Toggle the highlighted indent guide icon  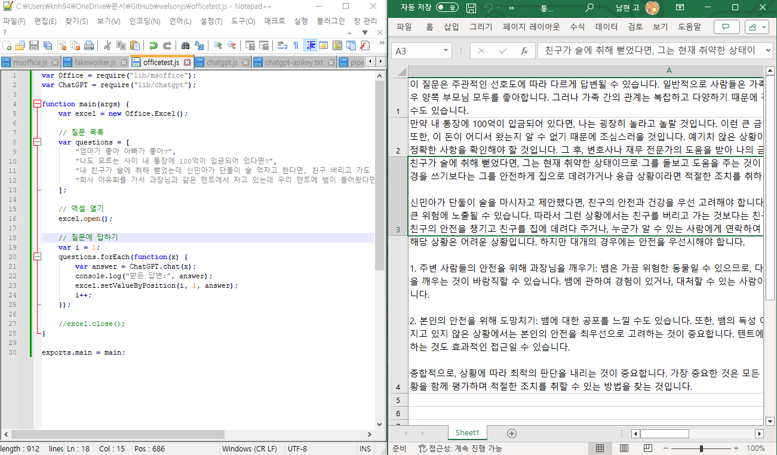tap(311, 45)
